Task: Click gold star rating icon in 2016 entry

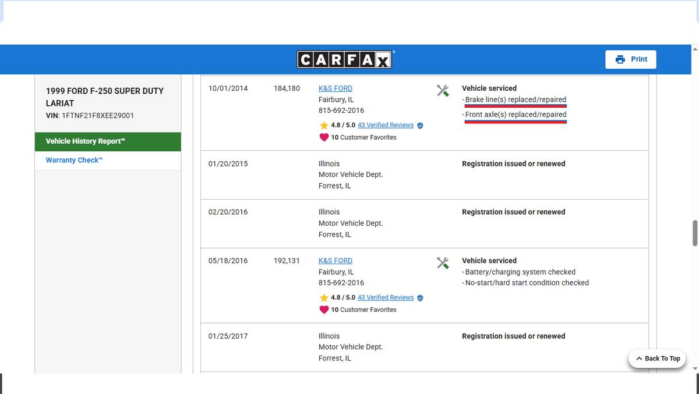Action: point(324,297)
